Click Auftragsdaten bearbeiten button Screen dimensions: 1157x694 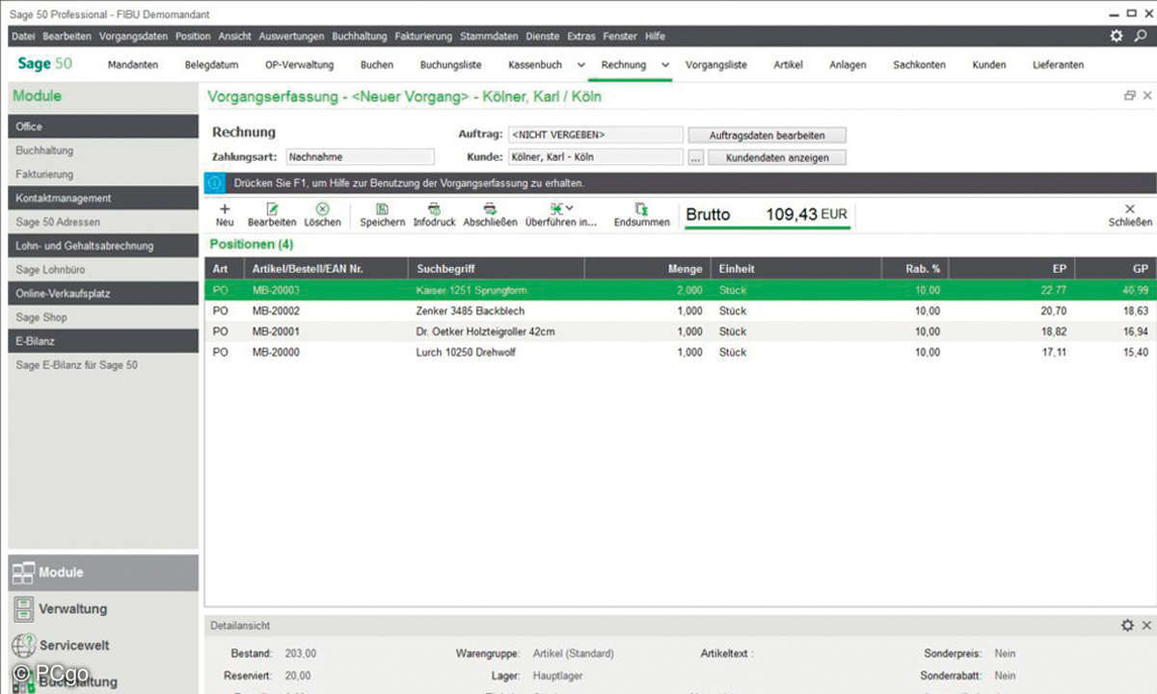767,135
